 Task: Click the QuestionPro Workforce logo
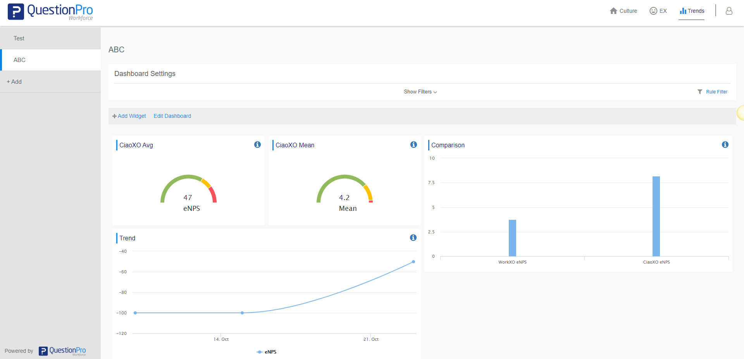[x=50, y=12]
